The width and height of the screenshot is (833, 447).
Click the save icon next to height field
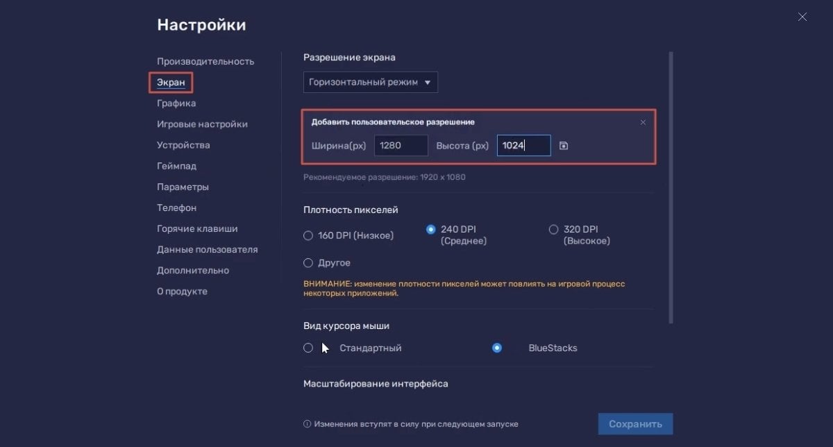coord(564,146)
